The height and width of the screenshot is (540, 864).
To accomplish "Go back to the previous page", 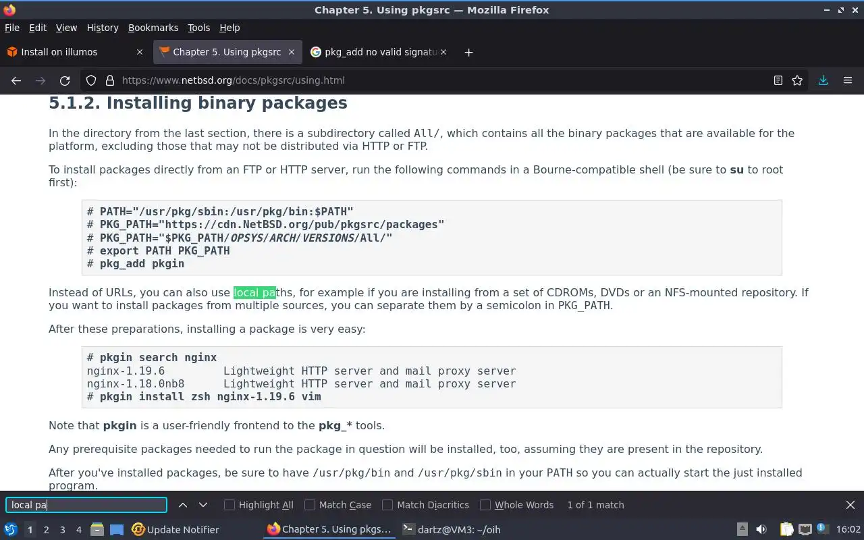I will [x=16, y=80].
